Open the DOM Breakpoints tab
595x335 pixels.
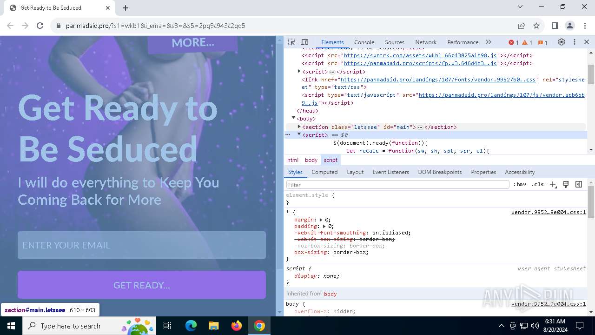click(440, 172)
